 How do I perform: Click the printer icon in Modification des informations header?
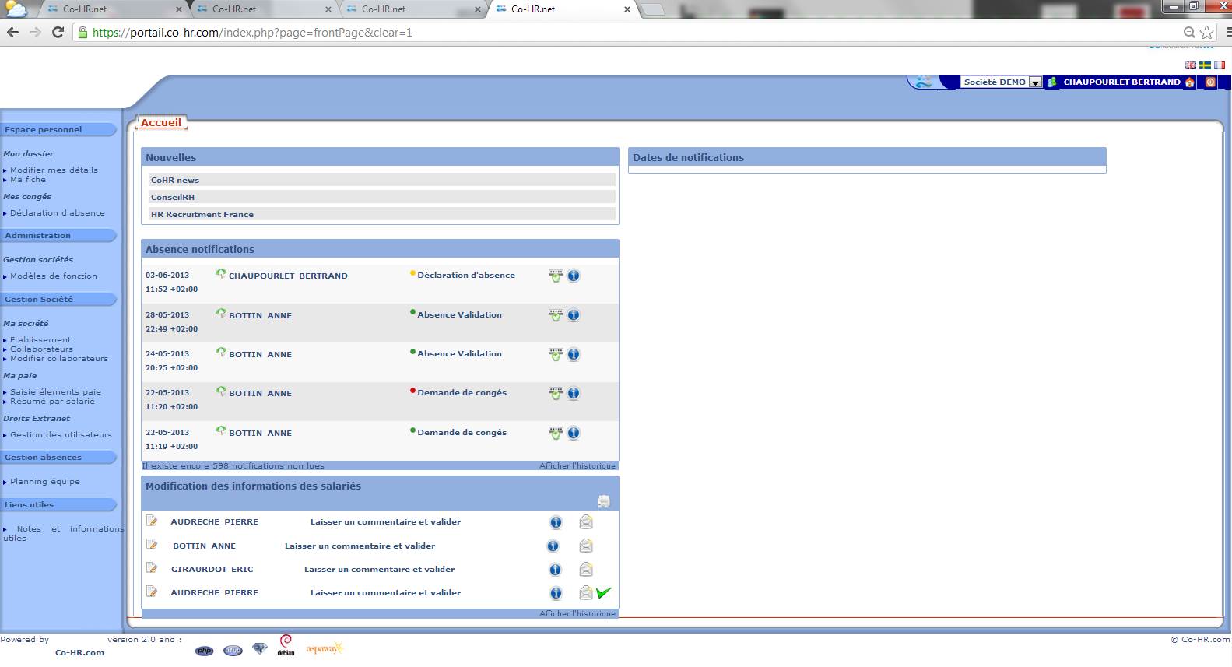tap(604, 501)
